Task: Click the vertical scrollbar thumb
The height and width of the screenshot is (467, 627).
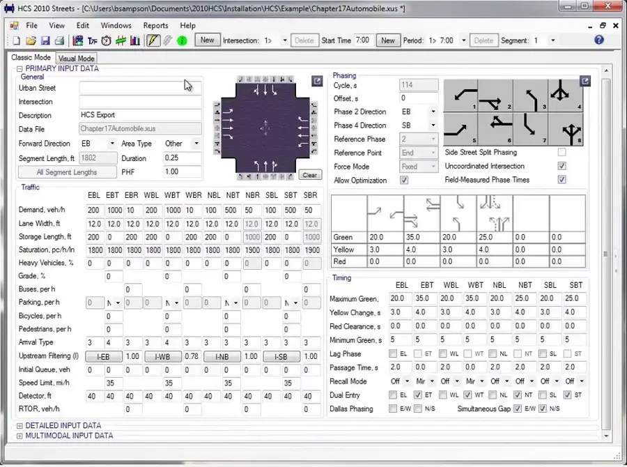Action: [606, 254]
